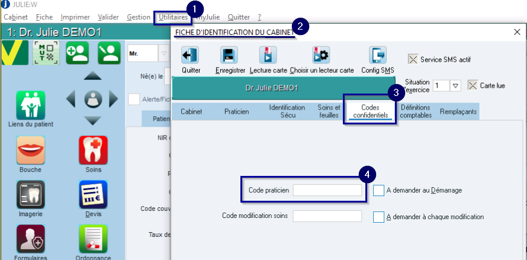The width and height of the screenshot is (527, 260).
Task: Open the Utilitaires menu
Action: pyautogui.click(x=173, y=17)
